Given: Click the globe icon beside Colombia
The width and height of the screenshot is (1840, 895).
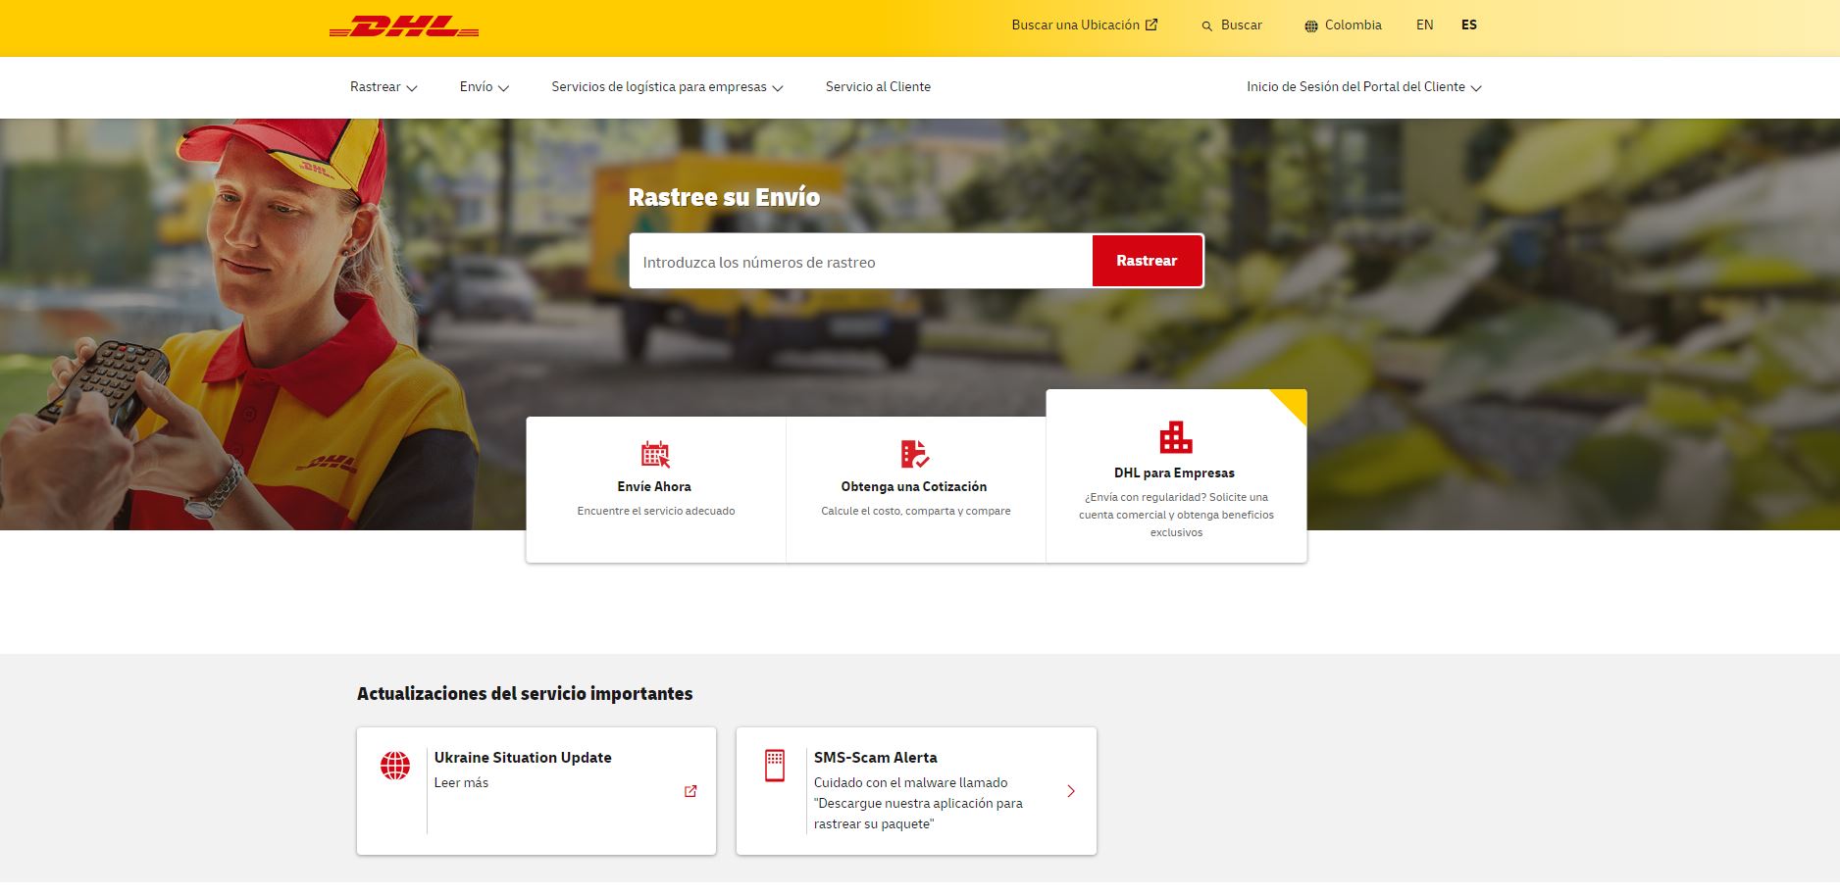Looking at the screenshot, I should [x=1311, y=26].
